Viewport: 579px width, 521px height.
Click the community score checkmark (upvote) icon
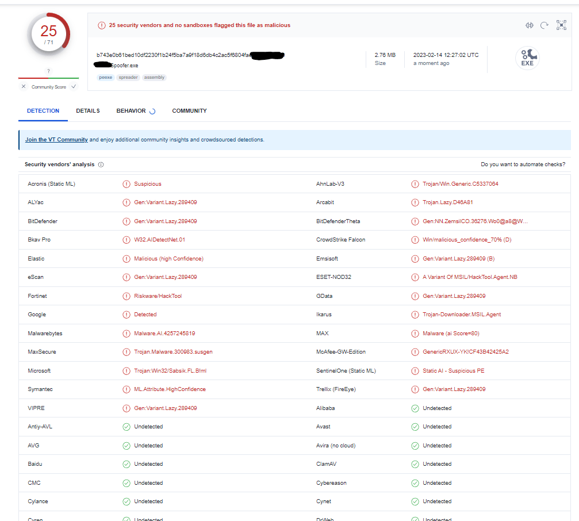coord(74,86)
